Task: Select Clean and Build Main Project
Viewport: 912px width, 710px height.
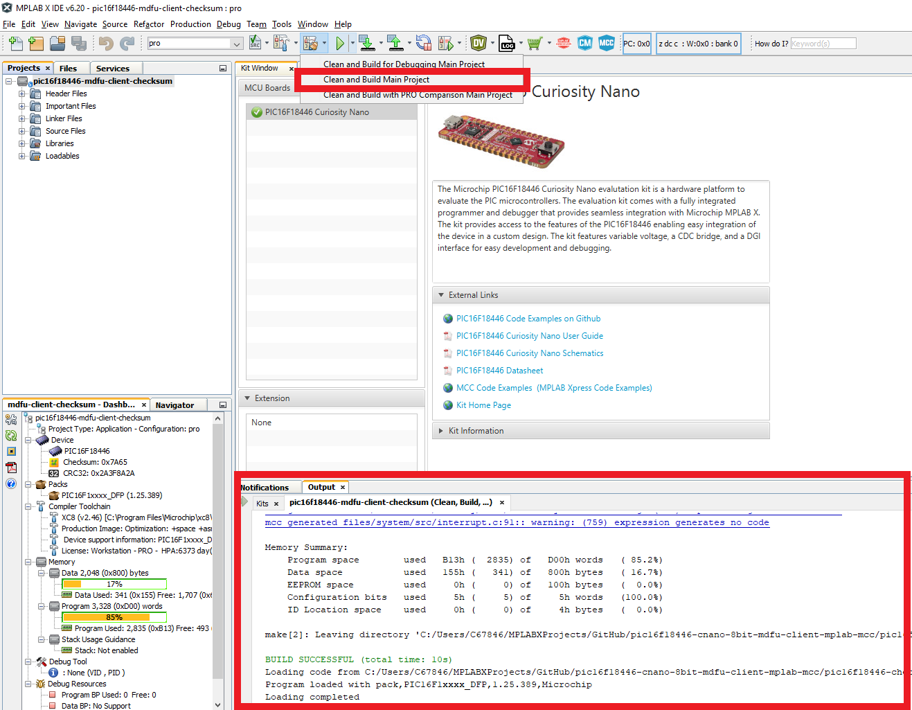Action: coord(413,80)
